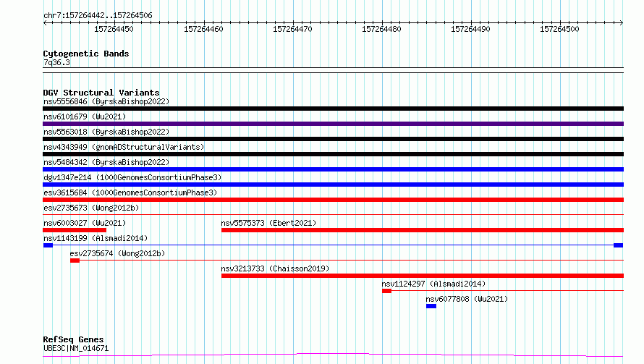Select the black nsv4343949 variant bar
Screen dimensions: 644x364
333,154
